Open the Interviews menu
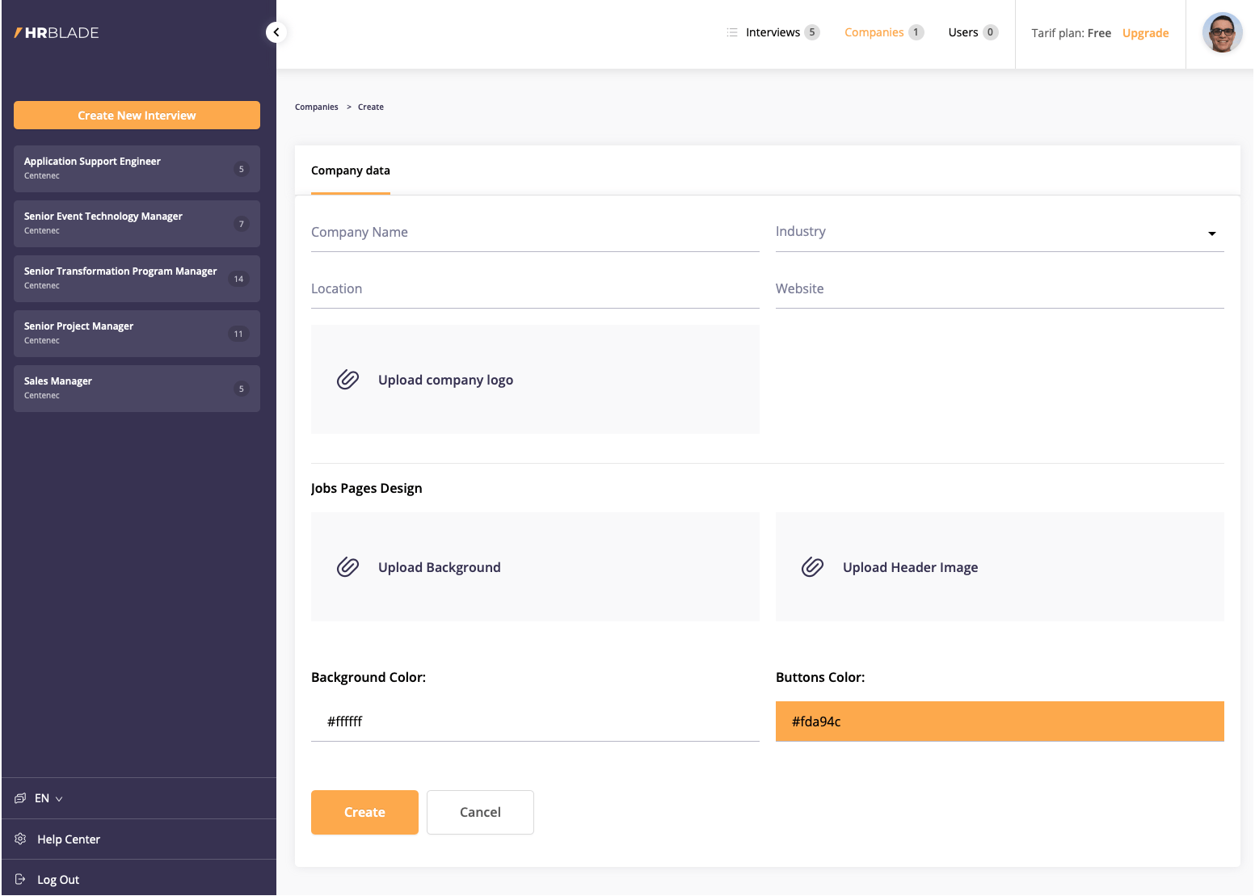 click(773, 32)
